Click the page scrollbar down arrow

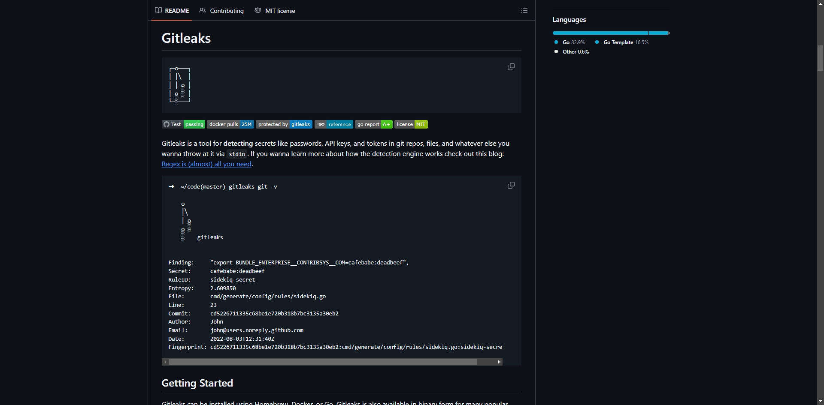tap(820, 402)
